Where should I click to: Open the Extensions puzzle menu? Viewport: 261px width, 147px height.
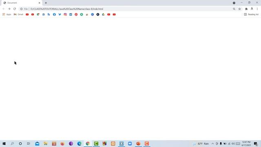(246, 9)
